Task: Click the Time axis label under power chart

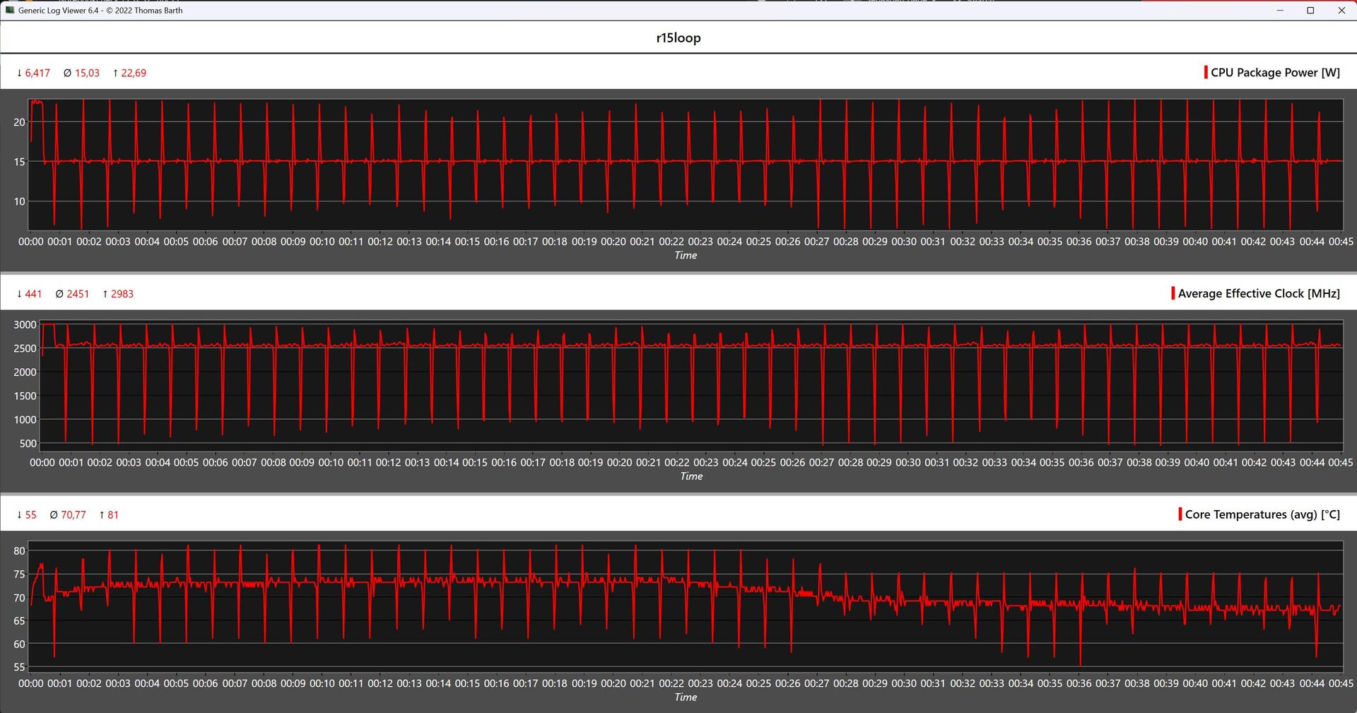Action: click(686, 256)
